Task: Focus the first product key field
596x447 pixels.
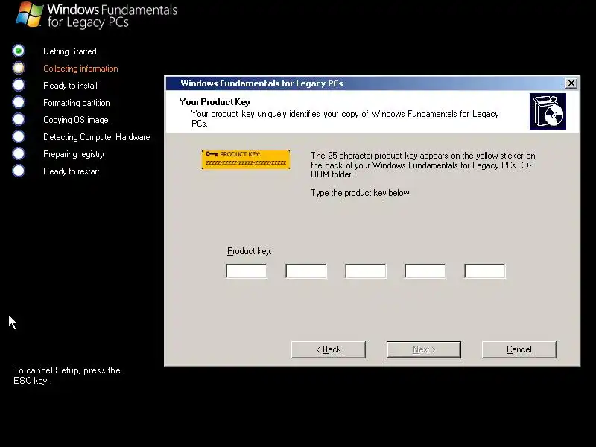Action: (247, 271)
